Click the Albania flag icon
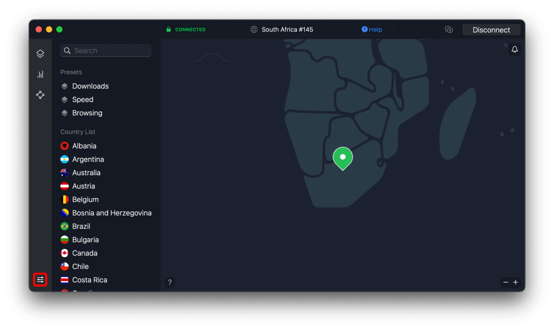The height and width of the screenshot is (330, 554). (x=65, y=146)
